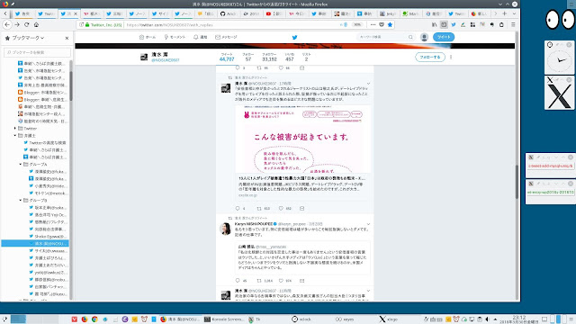Screen dimensions: 576x324
Task: Open the フォロワー 33,192 count link
Action: tap(269, 57)
